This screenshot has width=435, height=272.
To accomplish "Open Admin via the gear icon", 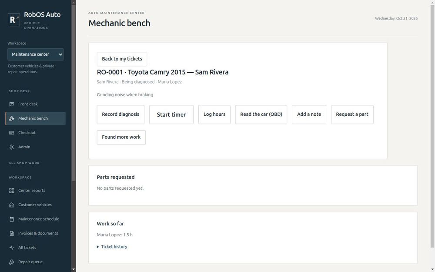I will click(x=12, y=147).
